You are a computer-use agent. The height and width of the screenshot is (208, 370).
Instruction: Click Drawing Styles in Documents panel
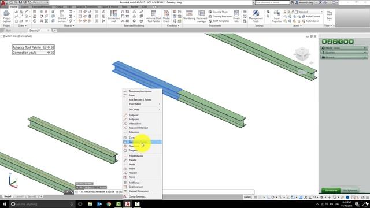coord(218,12)
